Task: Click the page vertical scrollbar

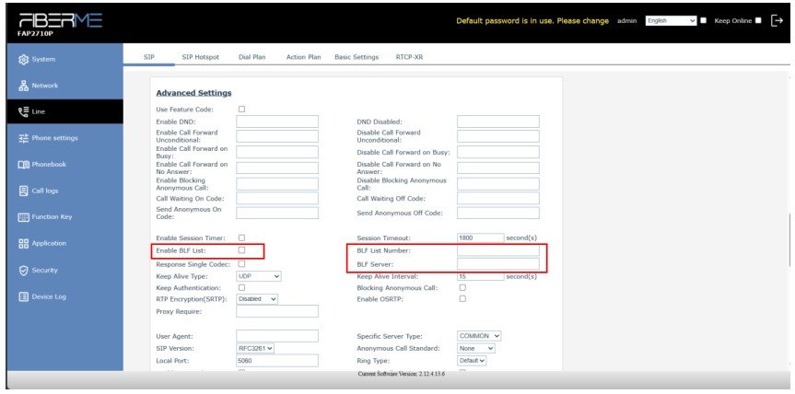Action: pyautogui.click(x=789, y=240)
